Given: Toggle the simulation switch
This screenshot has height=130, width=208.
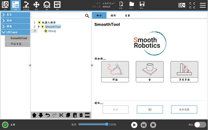Looking at the screenshot, I should [x=200, y=125].
